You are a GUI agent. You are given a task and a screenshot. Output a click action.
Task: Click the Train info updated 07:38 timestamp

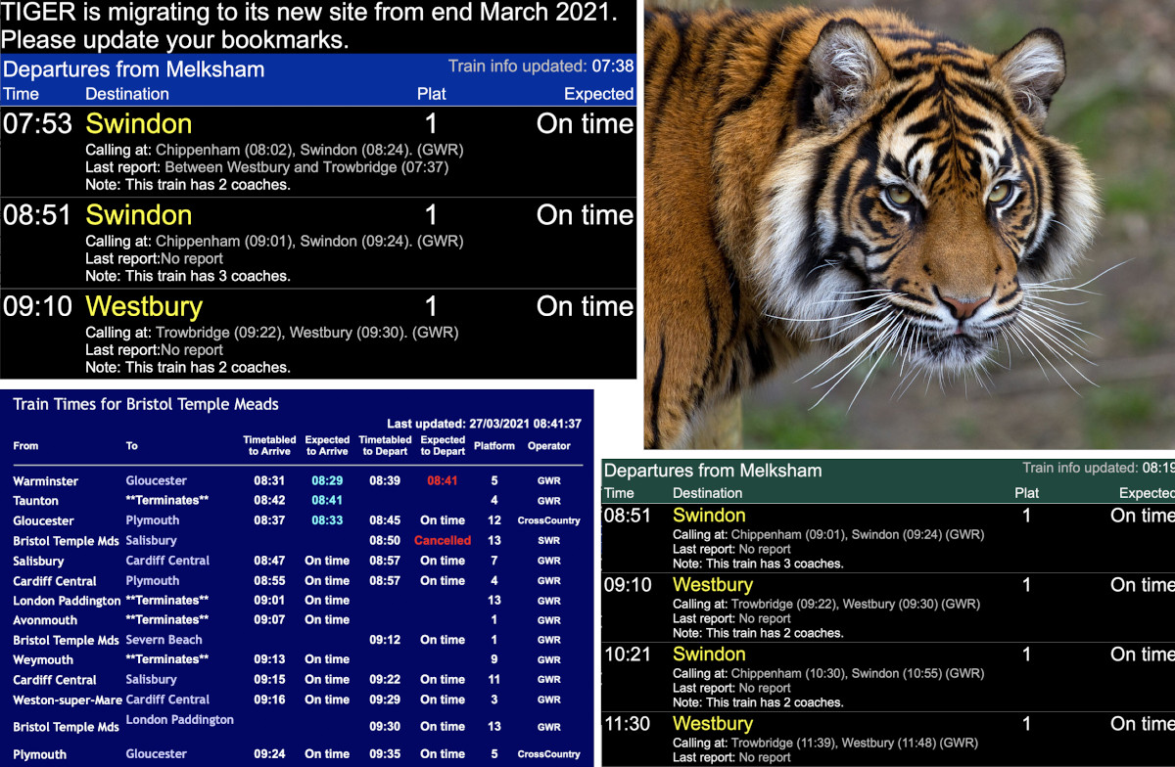(x=540, y=67)
